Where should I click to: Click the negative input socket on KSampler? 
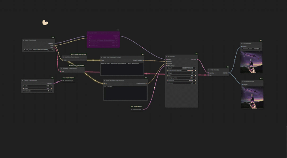[166, 64]
